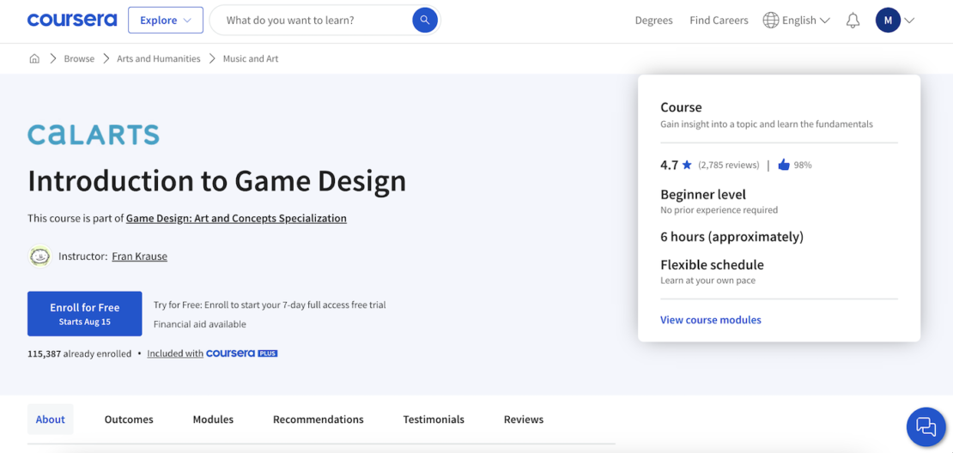Open the notifications bell
The width and height of the screenshot is (953, 453).
click(853, 21)
